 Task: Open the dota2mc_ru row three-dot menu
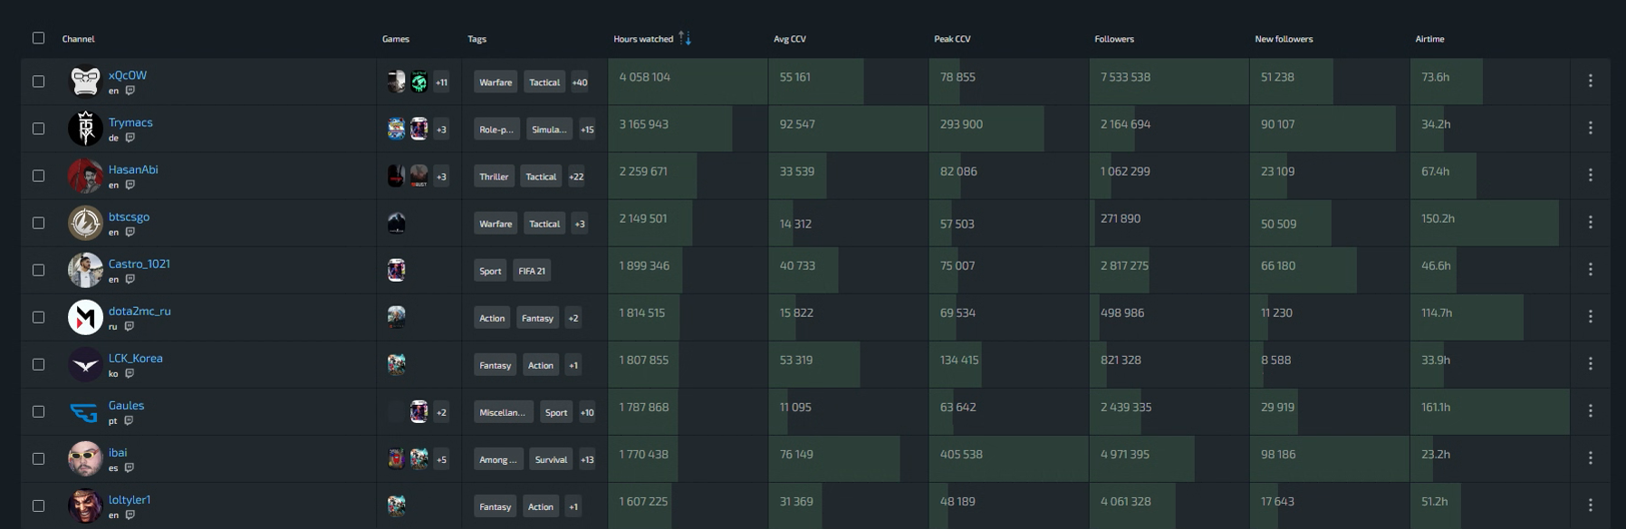(1590, 316)
